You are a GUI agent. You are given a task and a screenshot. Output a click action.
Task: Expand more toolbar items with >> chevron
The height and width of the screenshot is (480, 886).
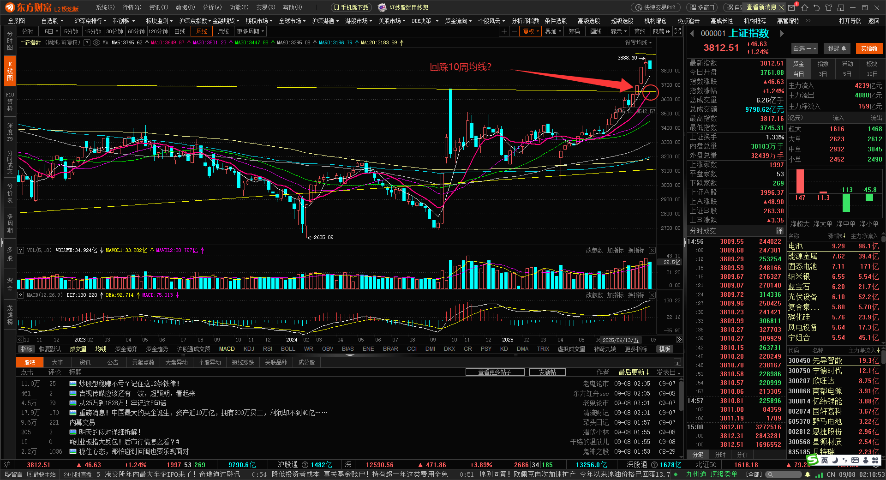point(808,21)
